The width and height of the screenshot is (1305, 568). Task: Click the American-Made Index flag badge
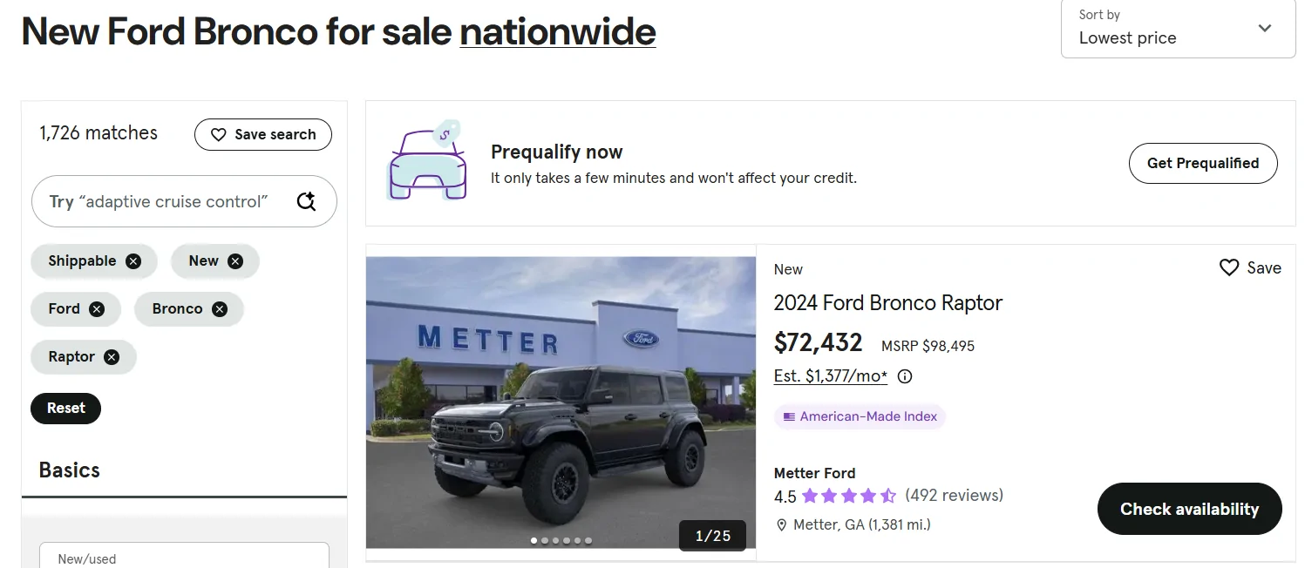click(789, 416)
